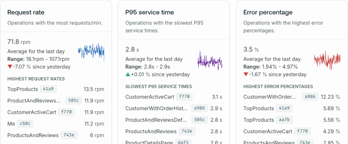Viewport: 348px width, 144px height.
Task: Click the a986 badge in P95 service list
Action: [199, 108]
